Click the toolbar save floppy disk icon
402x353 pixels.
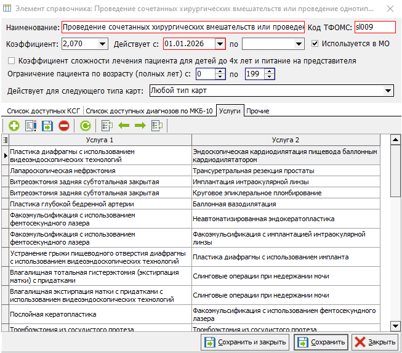[47, 126]
